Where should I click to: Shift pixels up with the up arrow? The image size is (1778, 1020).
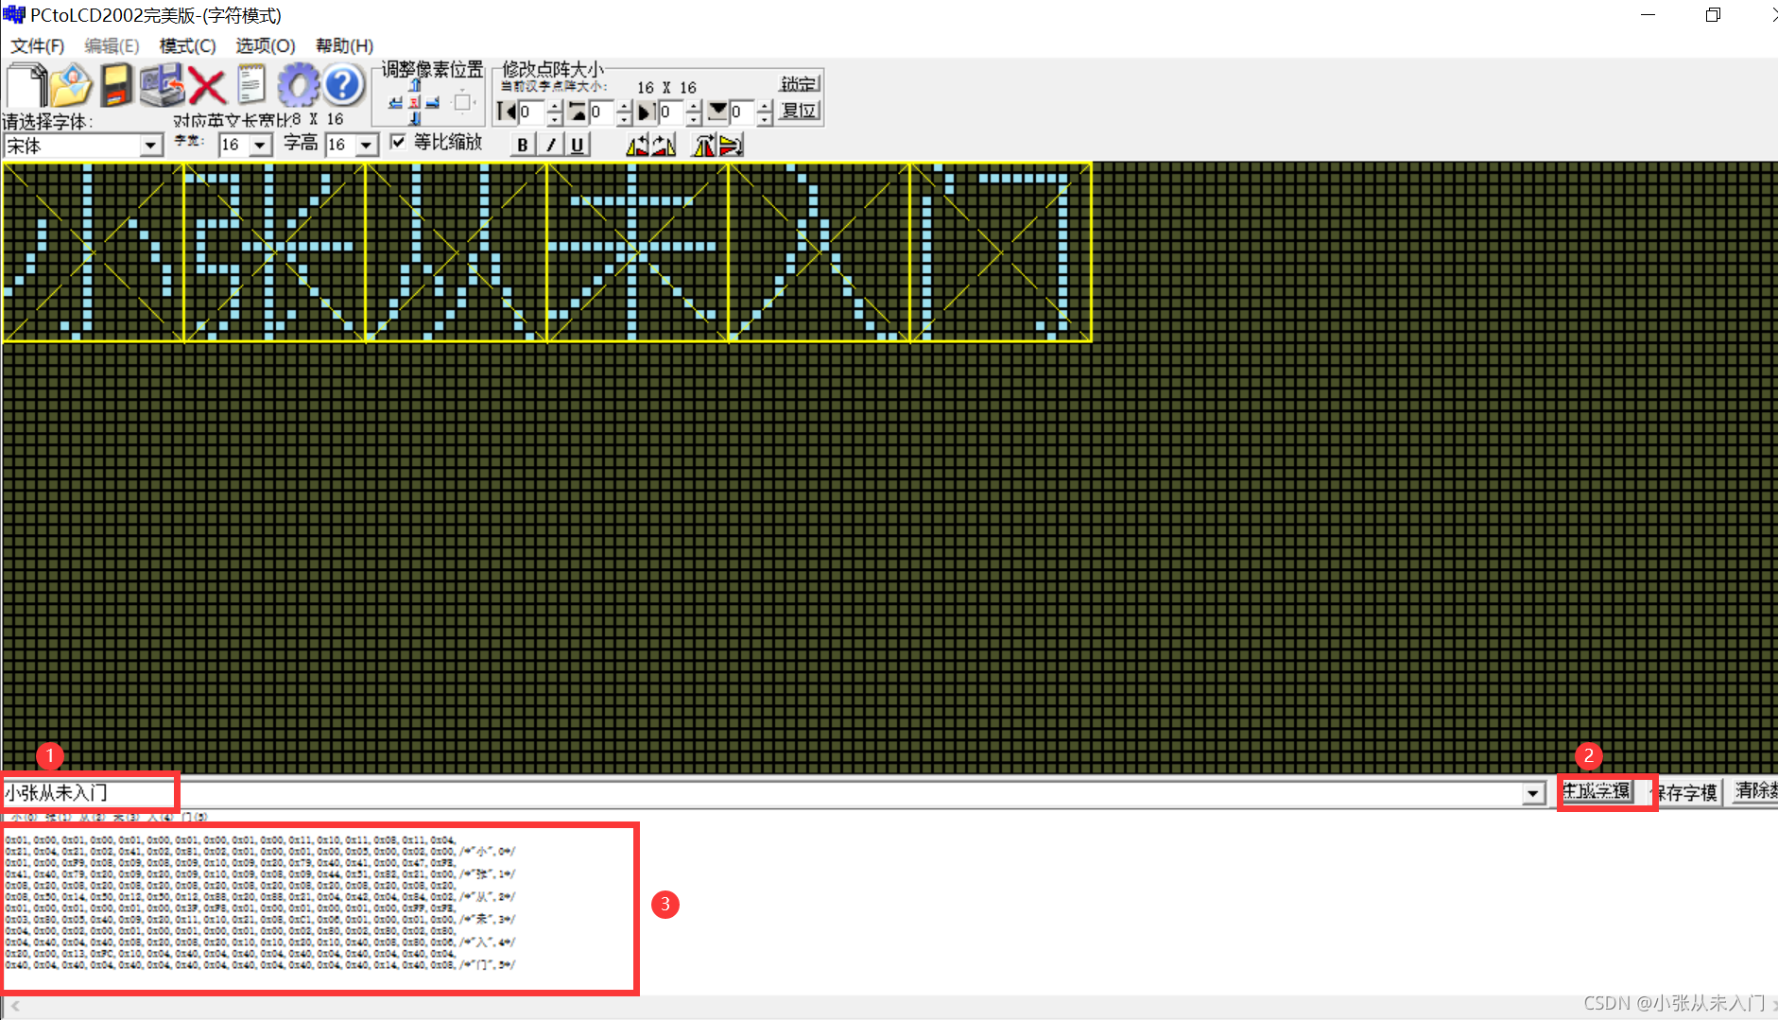(414, 85)
